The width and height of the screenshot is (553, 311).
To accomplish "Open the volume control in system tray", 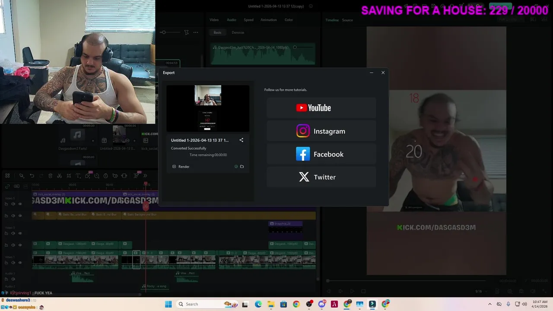I will [524, 304].
